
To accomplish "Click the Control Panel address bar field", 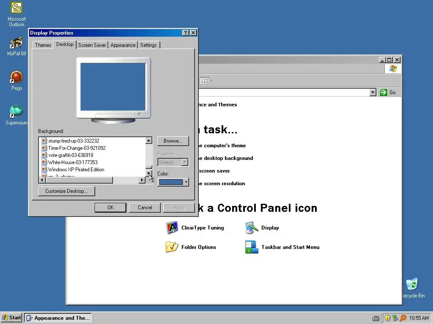I will click(x=285, y=92).
